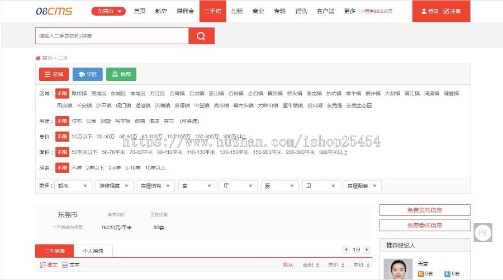Go to next page arrow beside 1/9
The width and height of the screenshot is (503, 280).
pos(367,249)
